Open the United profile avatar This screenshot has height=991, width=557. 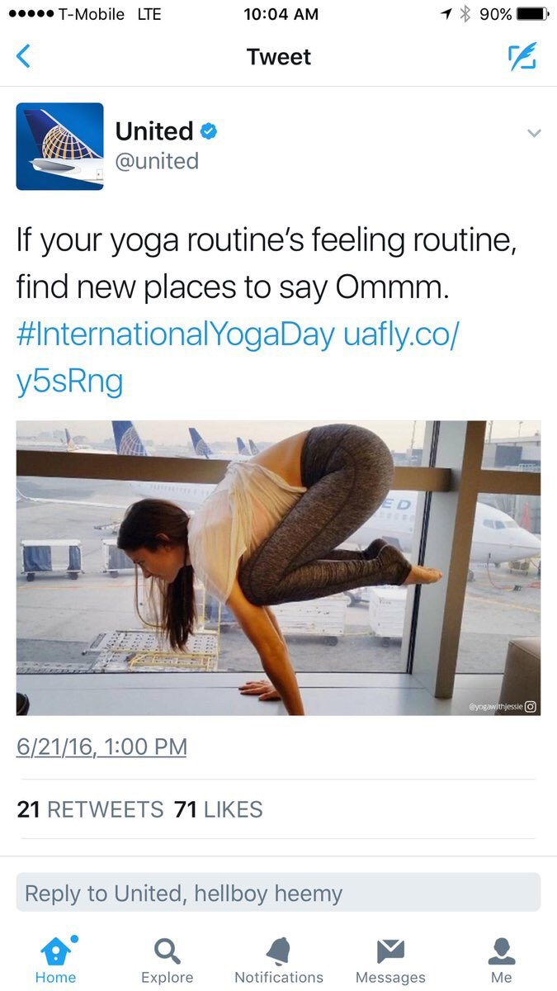click(x=59, y=146)
